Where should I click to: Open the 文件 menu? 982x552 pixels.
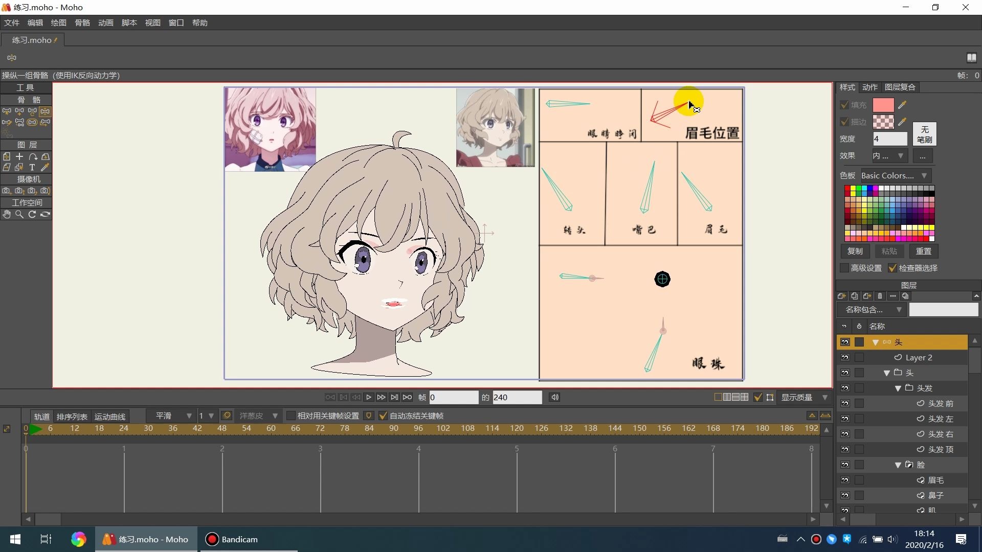coord(12,22)
